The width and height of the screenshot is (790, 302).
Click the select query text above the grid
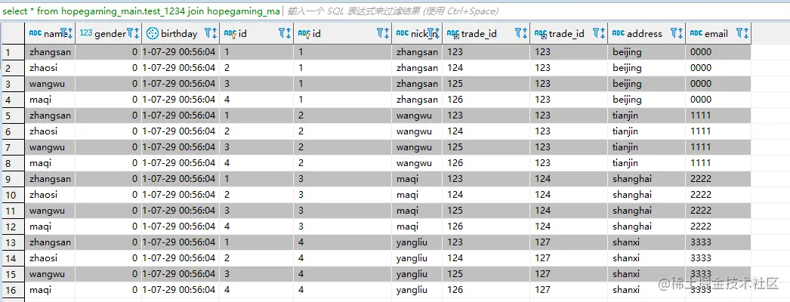coord(141,11)
